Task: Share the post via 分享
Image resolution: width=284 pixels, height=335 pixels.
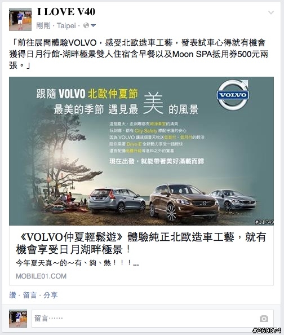Action: click(x=50, y=295)
